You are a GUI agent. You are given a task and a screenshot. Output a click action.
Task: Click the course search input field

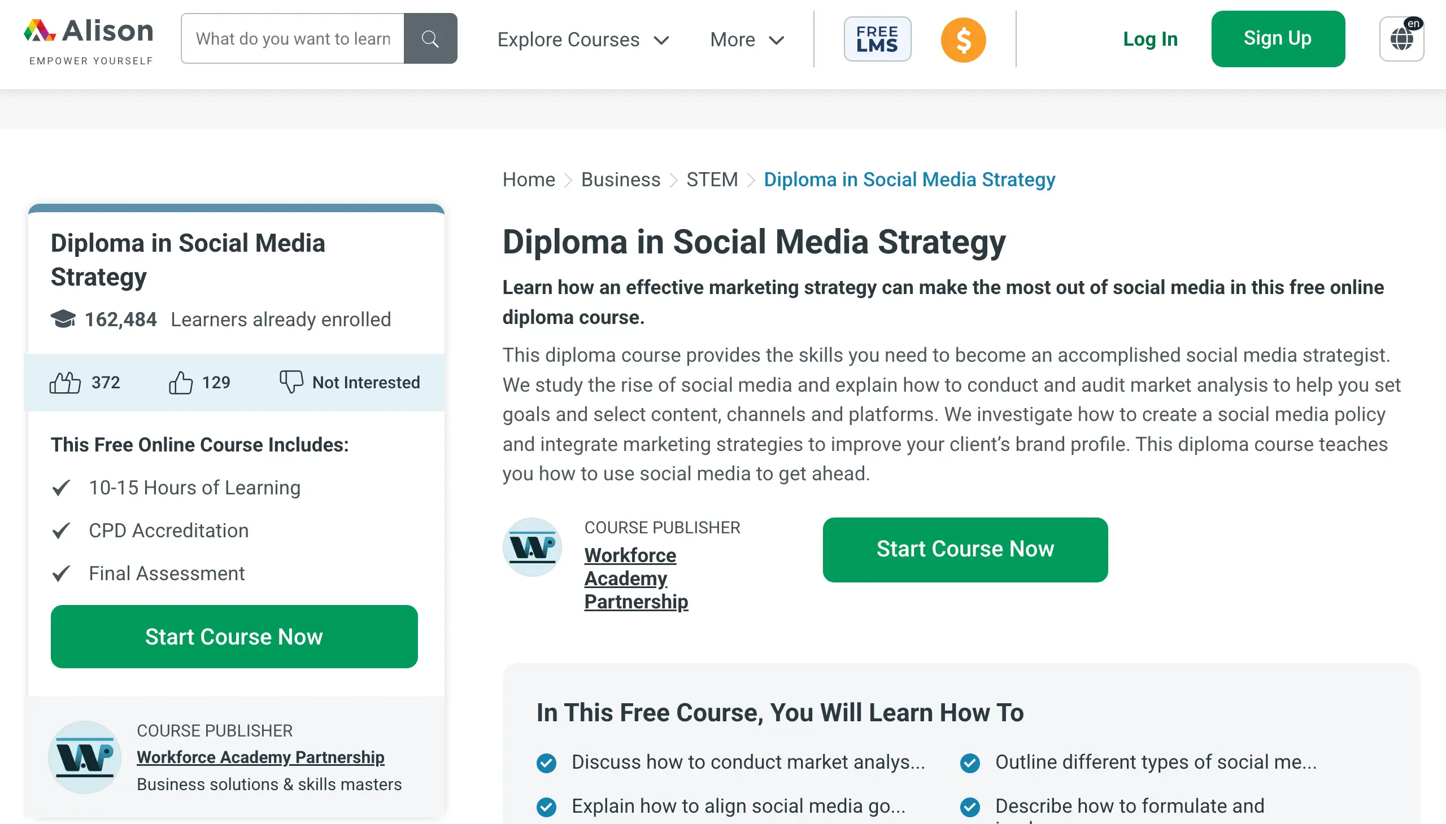point(292,38)
